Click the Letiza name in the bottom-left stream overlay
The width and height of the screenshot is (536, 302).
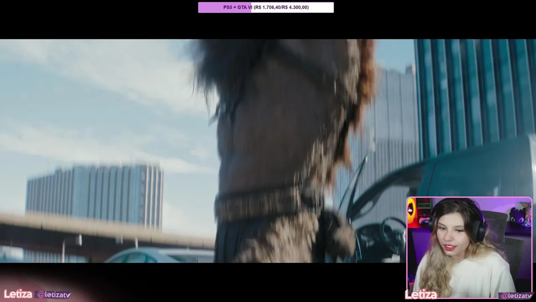pyautogui.click(x=18, y=294)
